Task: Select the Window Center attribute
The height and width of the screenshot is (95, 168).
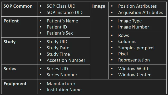Action: (135, 75)
